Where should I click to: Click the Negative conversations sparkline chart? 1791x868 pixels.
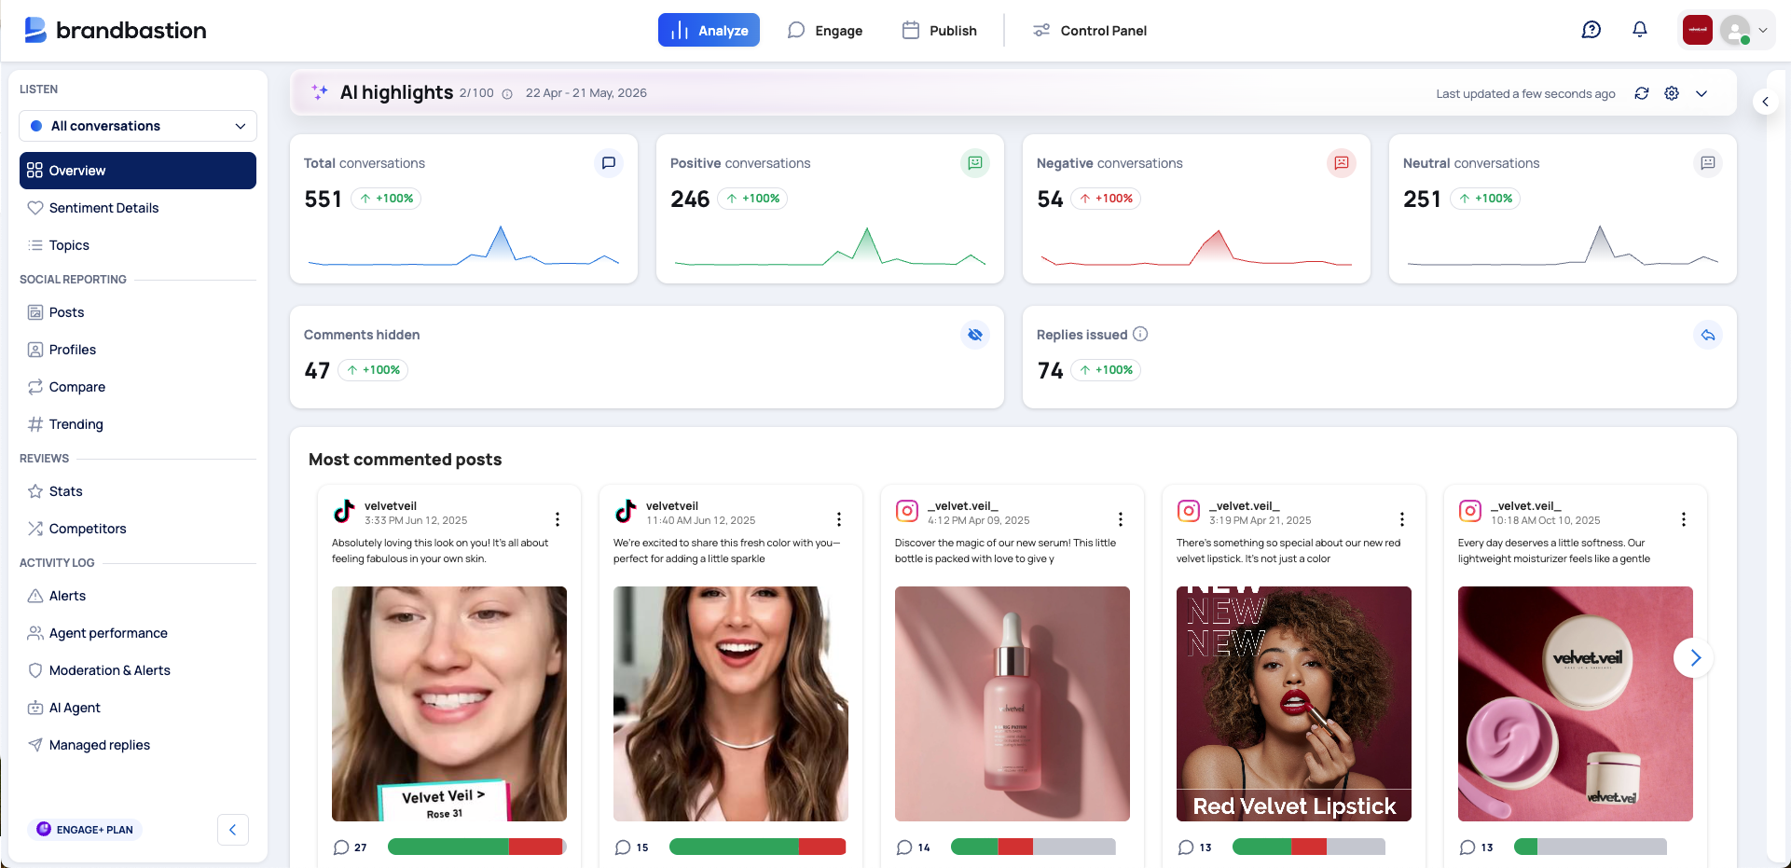(x=1196, y=246)
